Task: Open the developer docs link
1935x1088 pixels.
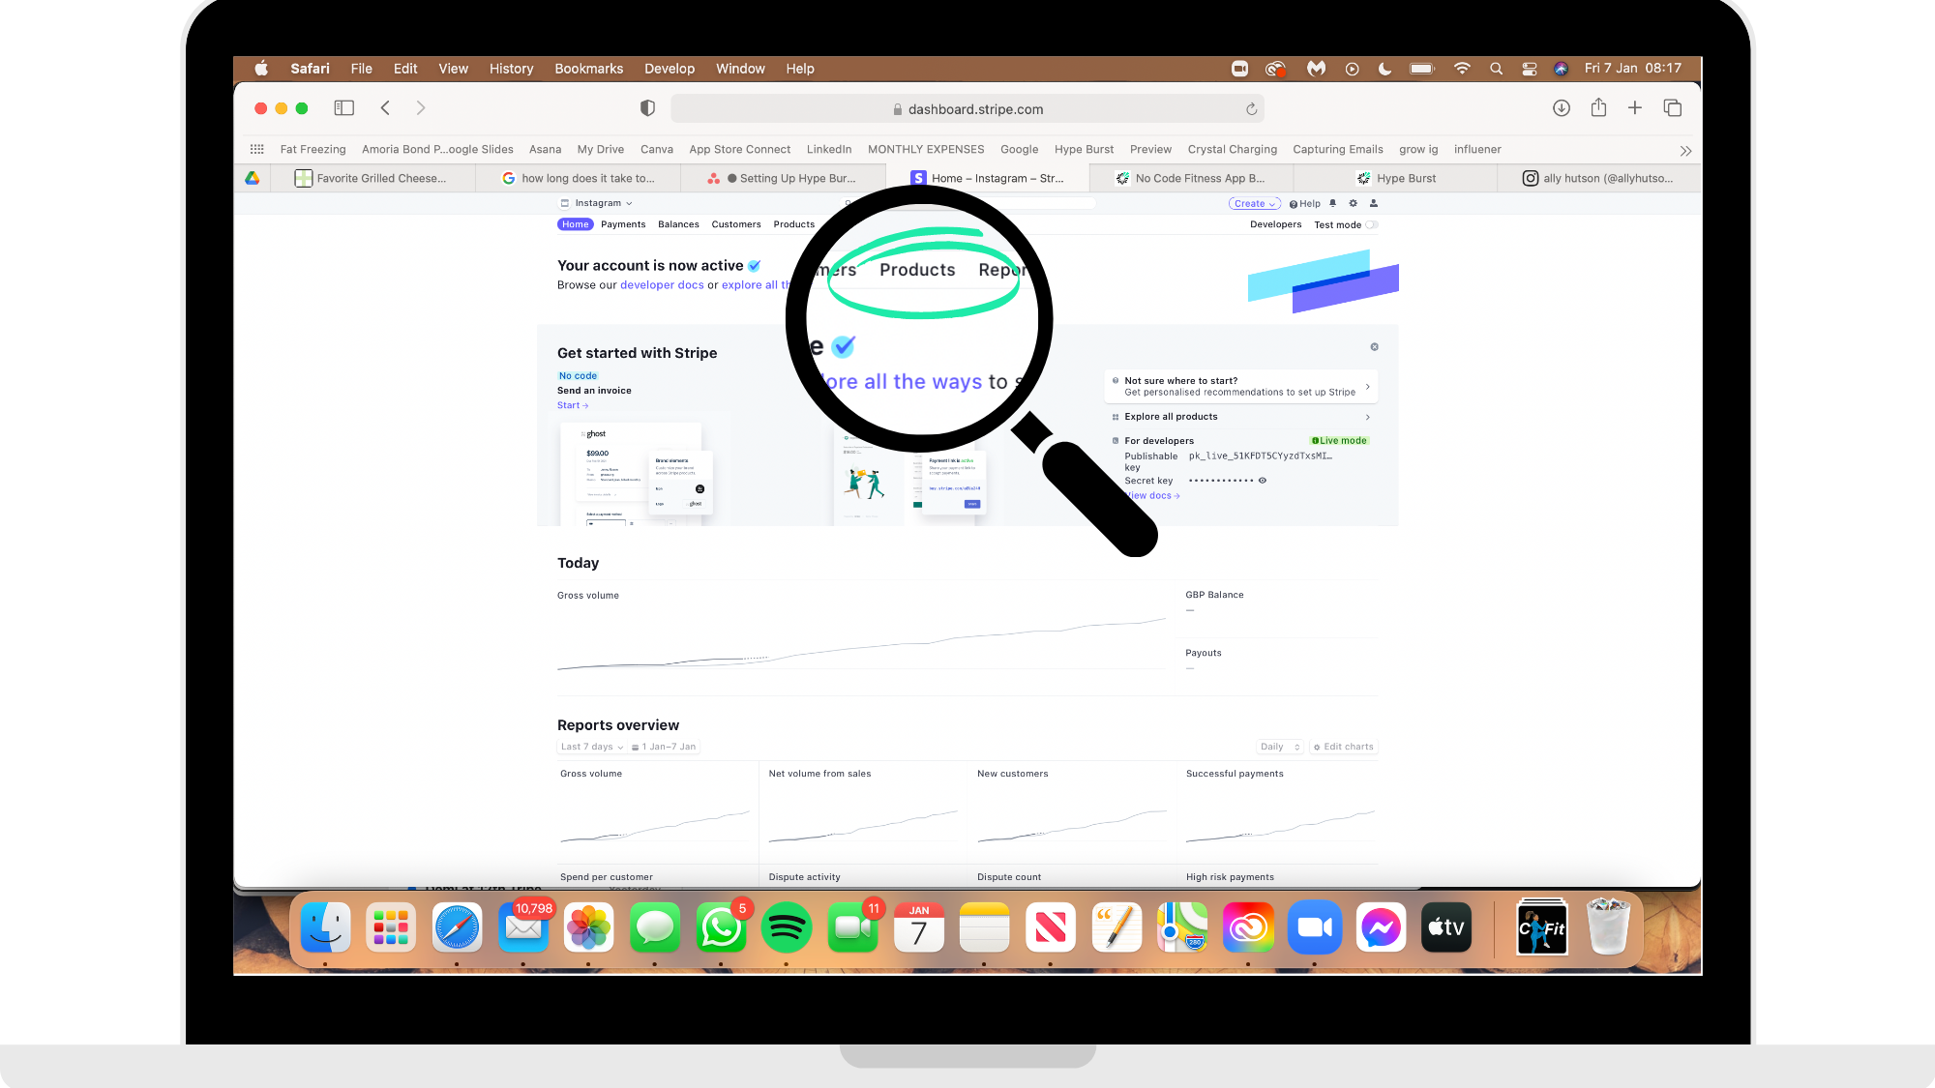Action: [662, 285]
